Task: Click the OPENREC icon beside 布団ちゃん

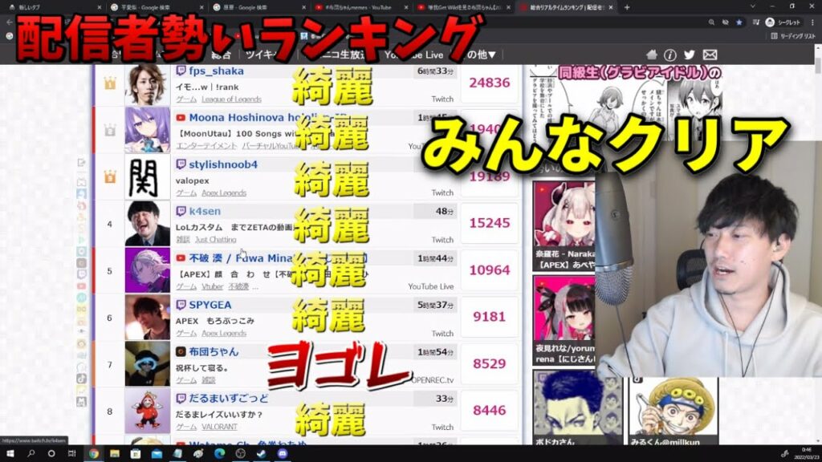Action: (181, 351)
